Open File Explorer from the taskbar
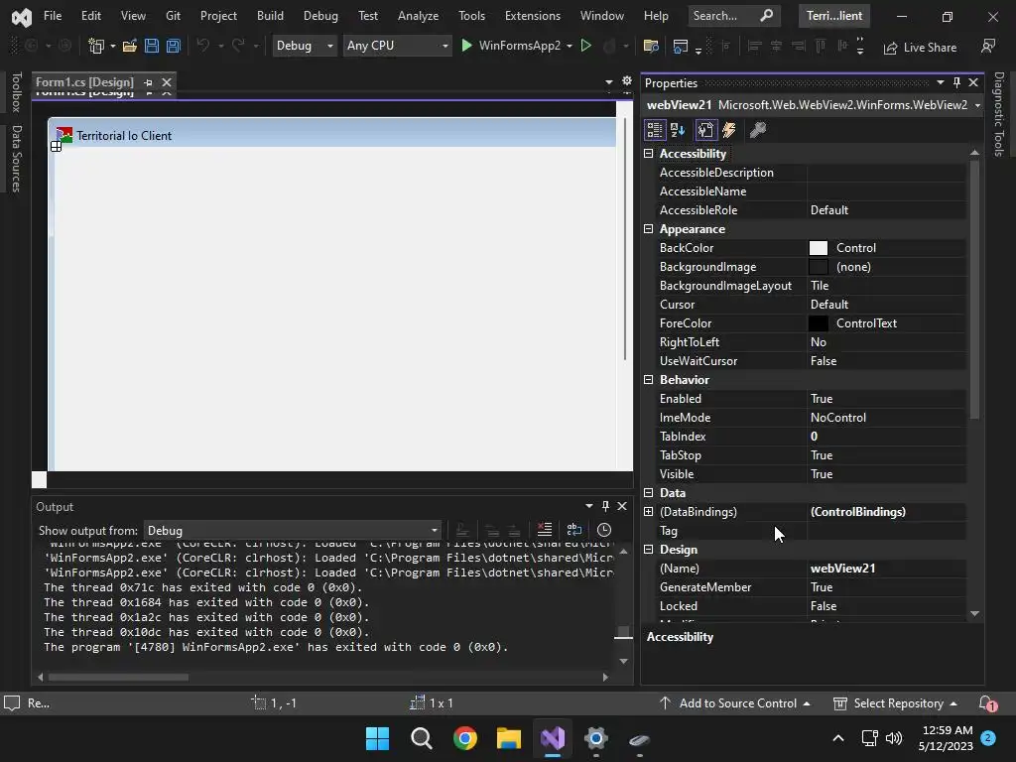This screenshot has width=1016, height=762. coord(509,738)
